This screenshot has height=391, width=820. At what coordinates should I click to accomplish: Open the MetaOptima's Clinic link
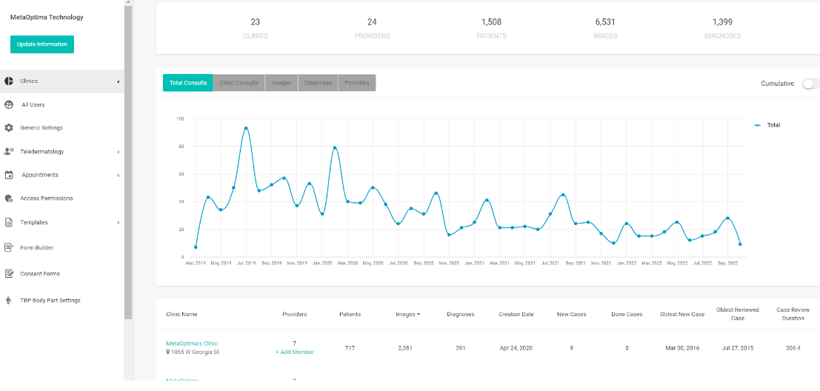tap(192, 344)
